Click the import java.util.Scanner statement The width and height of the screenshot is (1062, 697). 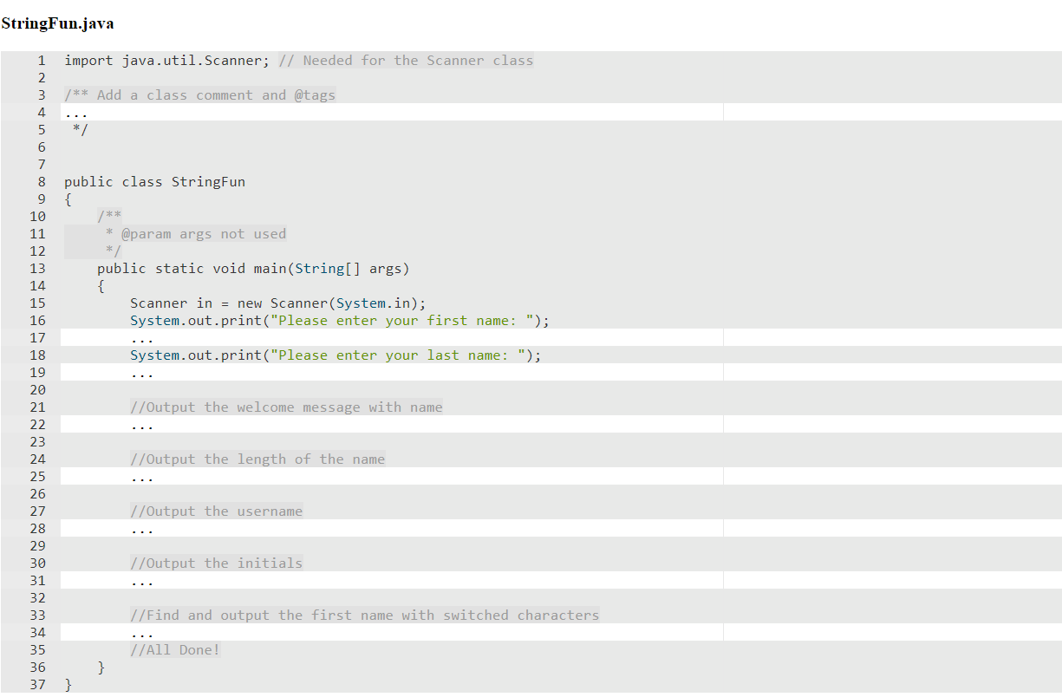(165, 60)
